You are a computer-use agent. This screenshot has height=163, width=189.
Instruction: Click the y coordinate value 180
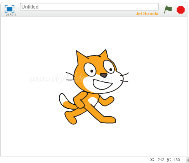[177, 160]
